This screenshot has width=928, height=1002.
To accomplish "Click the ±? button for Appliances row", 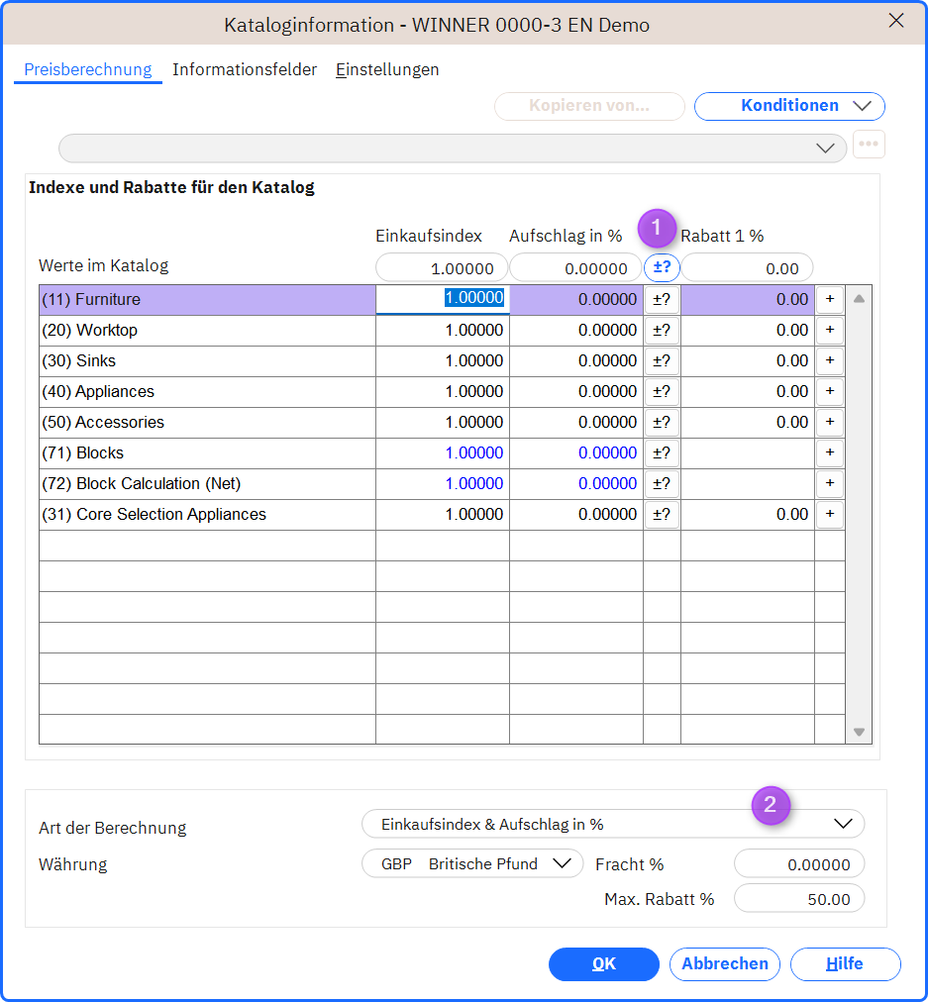I will 662,392.
